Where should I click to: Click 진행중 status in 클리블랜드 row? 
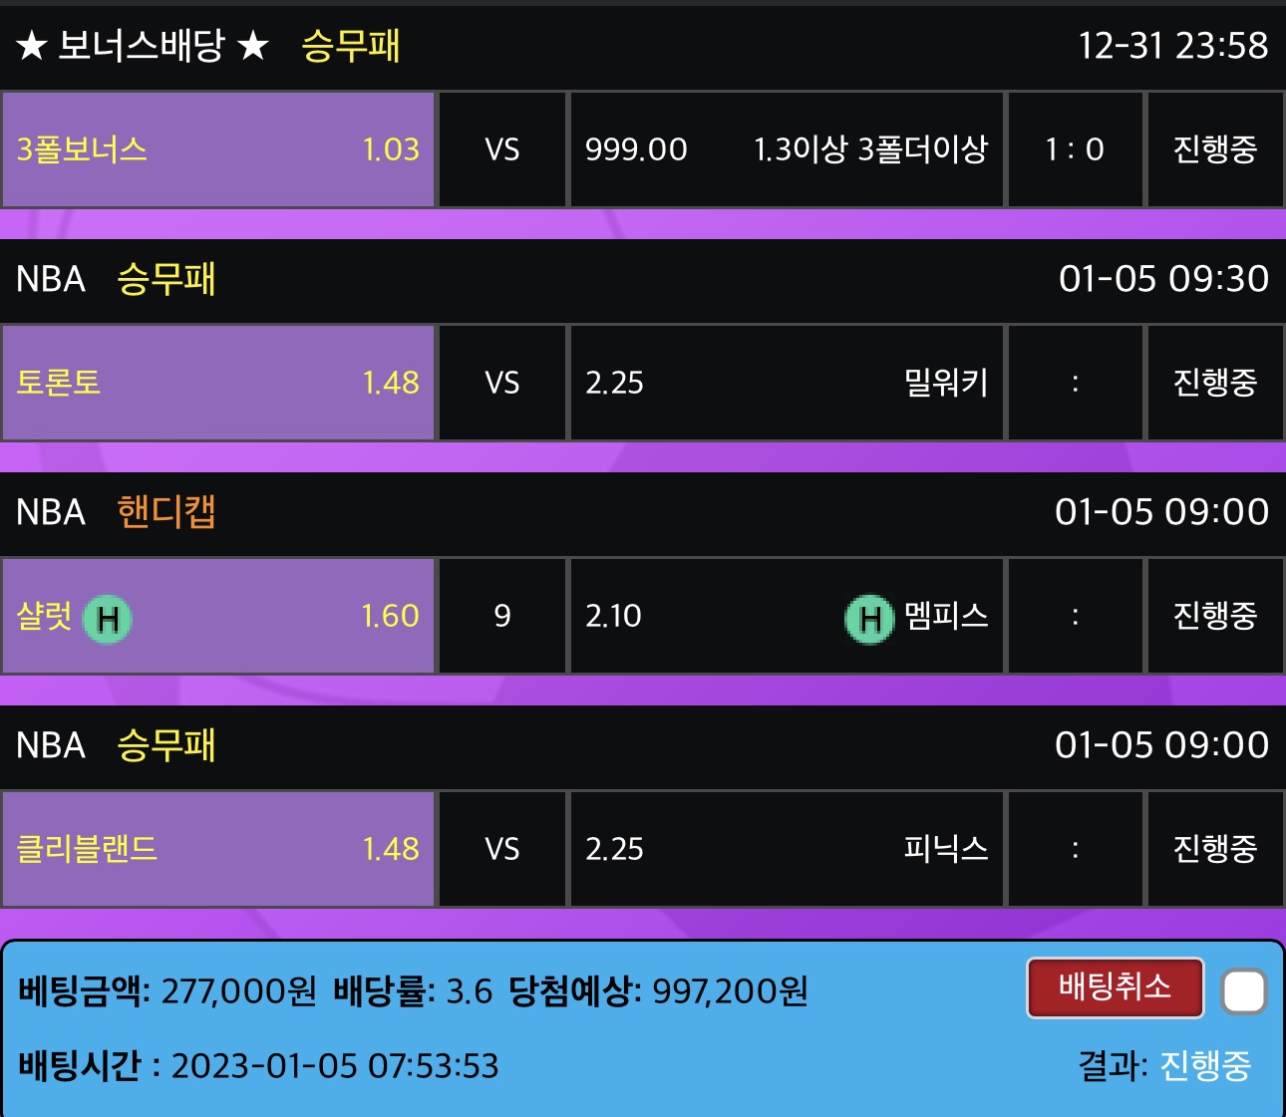pos(1214,849)
